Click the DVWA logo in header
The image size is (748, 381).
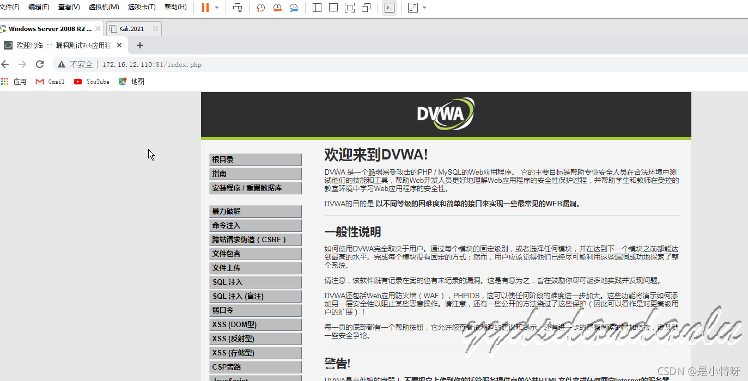(x=446, y=114)
